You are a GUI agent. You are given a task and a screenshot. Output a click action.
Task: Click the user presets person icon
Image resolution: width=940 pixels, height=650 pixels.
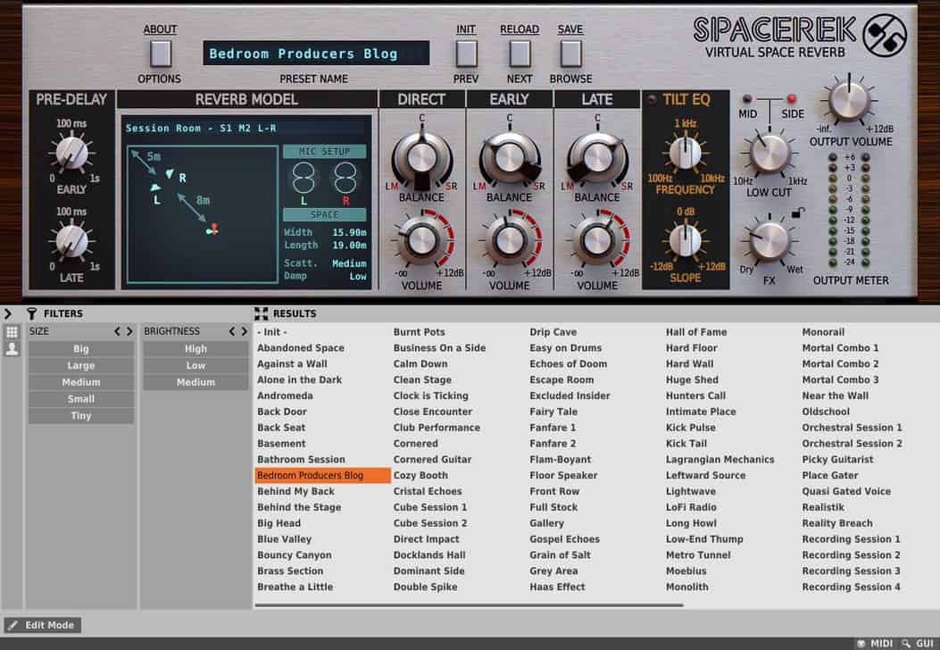[x=12, y=349]
